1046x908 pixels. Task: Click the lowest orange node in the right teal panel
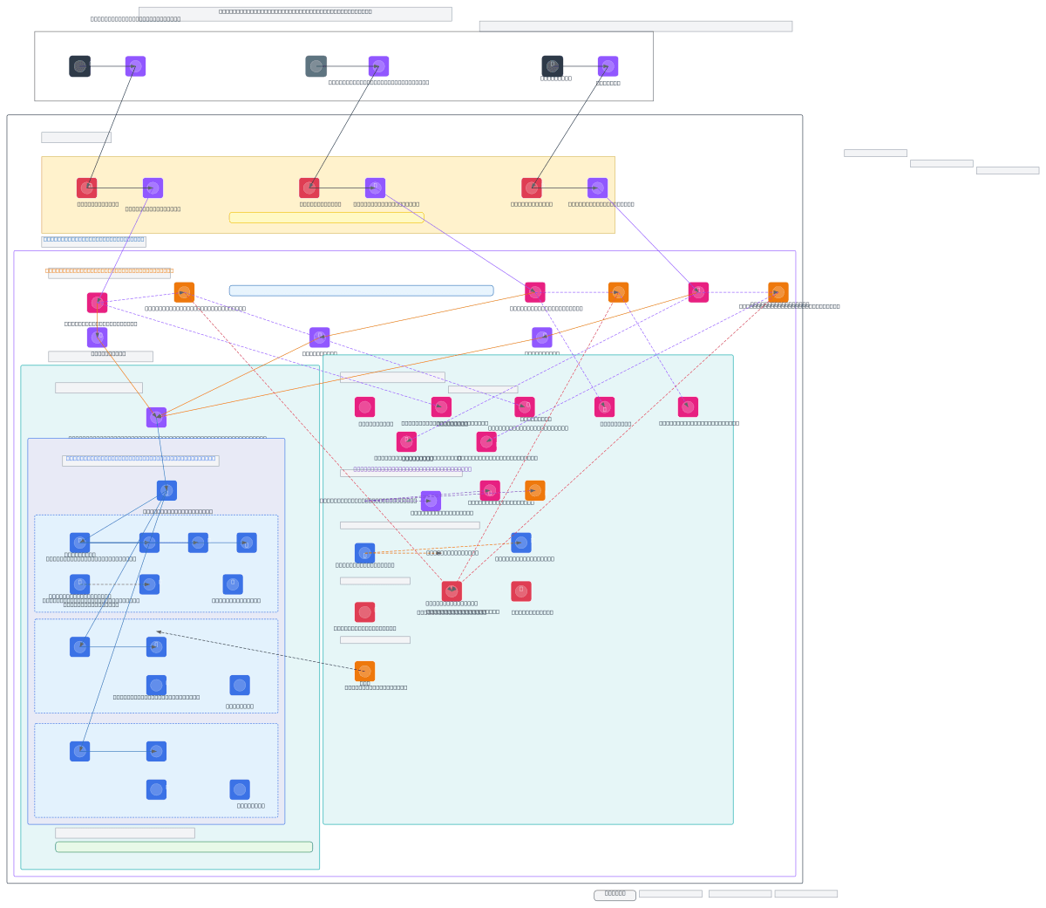click(x=364, y=671)
